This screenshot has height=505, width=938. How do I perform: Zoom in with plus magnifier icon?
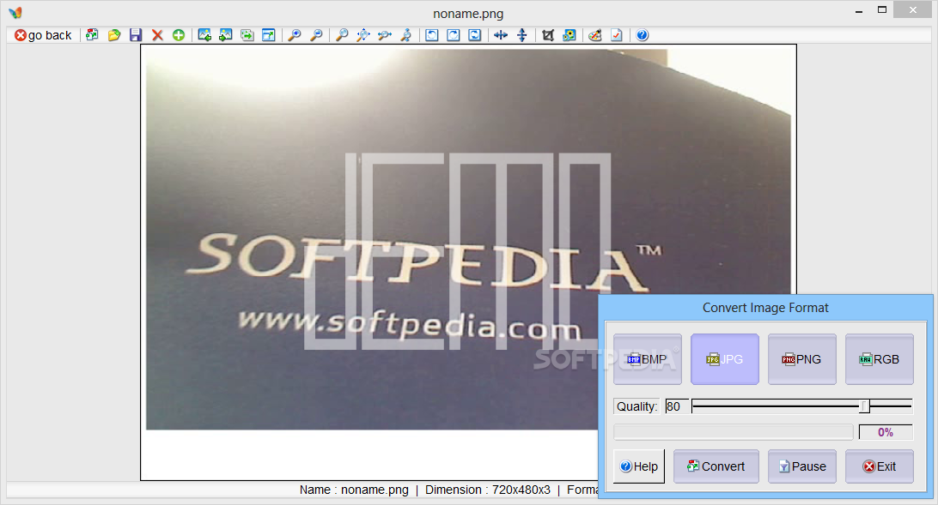point(295,35)
